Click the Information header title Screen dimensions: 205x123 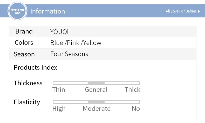coord(47,11)
